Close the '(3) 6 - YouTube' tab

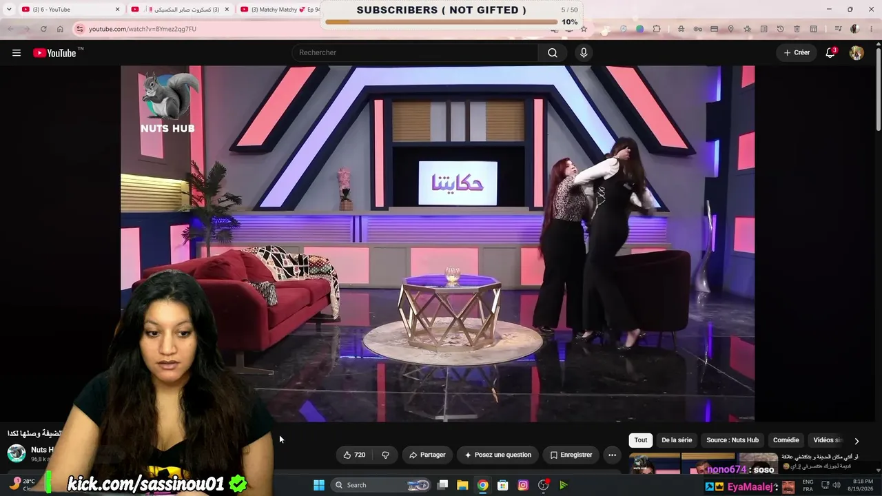tap(118, 10)
